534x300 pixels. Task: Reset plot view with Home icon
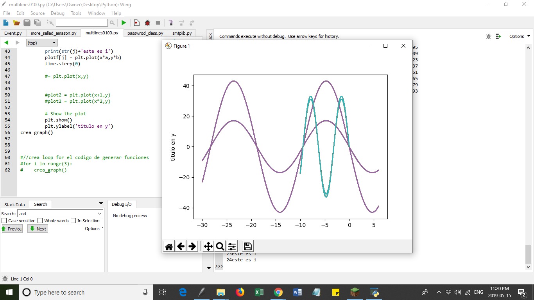click(169, 246)
